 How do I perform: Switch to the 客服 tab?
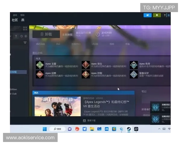128,44
